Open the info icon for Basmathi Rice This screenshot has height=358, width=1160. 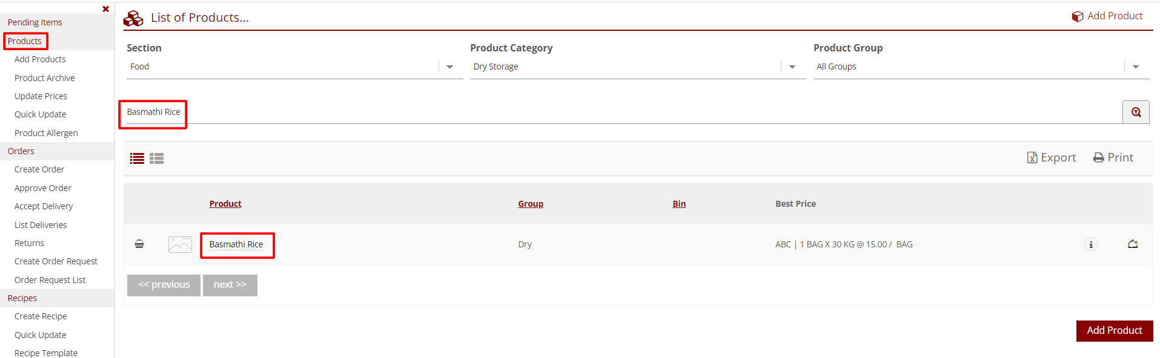1091,245
